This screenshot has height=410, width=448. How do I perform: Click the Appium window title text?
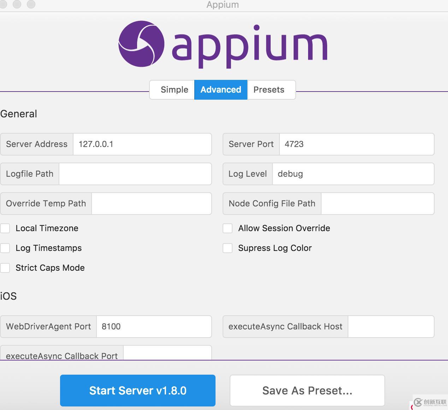tap(223, 5)
